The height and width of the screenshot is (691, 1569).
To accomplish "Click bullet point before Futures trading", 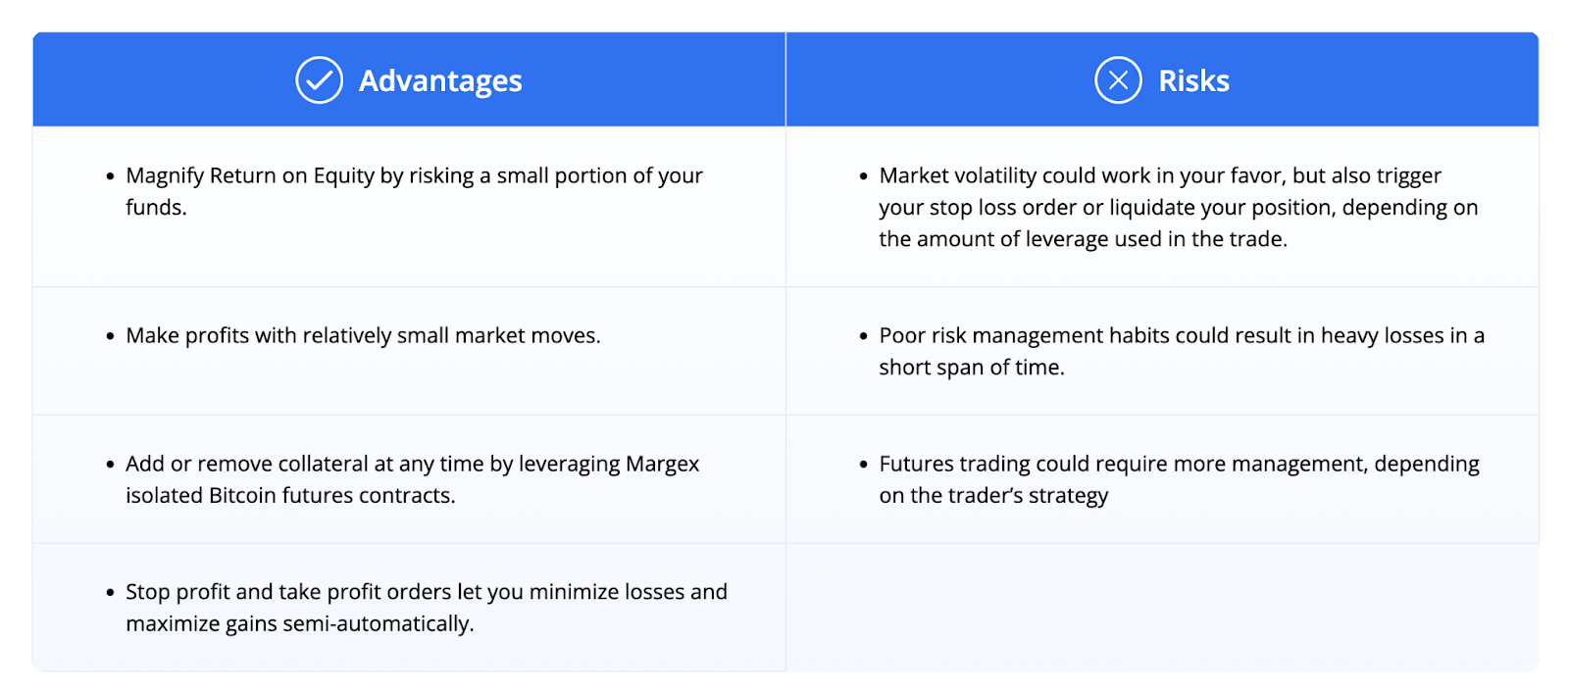I will pyautogui.click(x=863, y=465).
